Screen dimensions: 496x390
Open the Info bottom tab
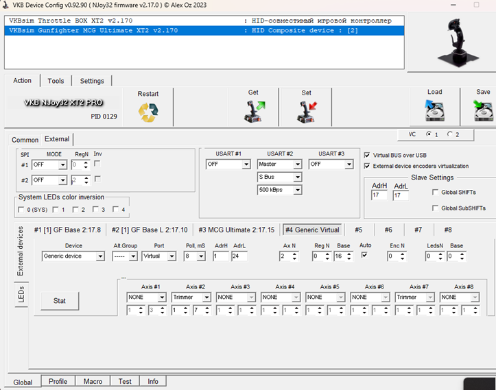tap(153, 381)
